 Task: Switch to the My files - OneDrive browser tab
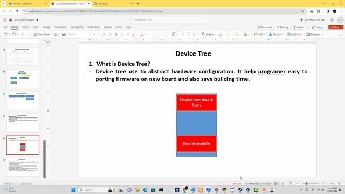pos(27,4)
